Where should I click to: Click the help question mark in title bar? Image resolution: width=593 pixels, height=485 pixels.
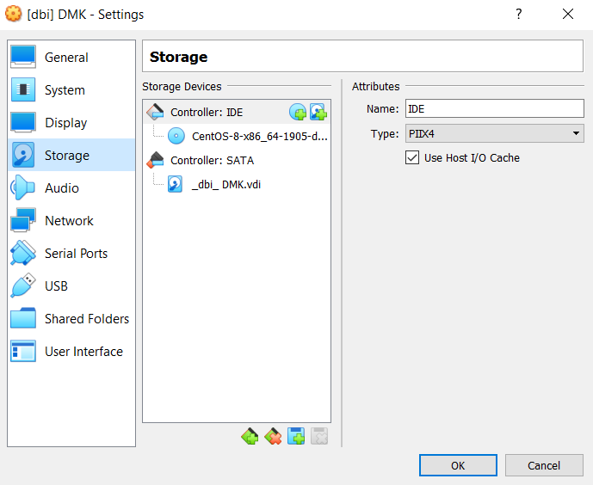(519, 15)
